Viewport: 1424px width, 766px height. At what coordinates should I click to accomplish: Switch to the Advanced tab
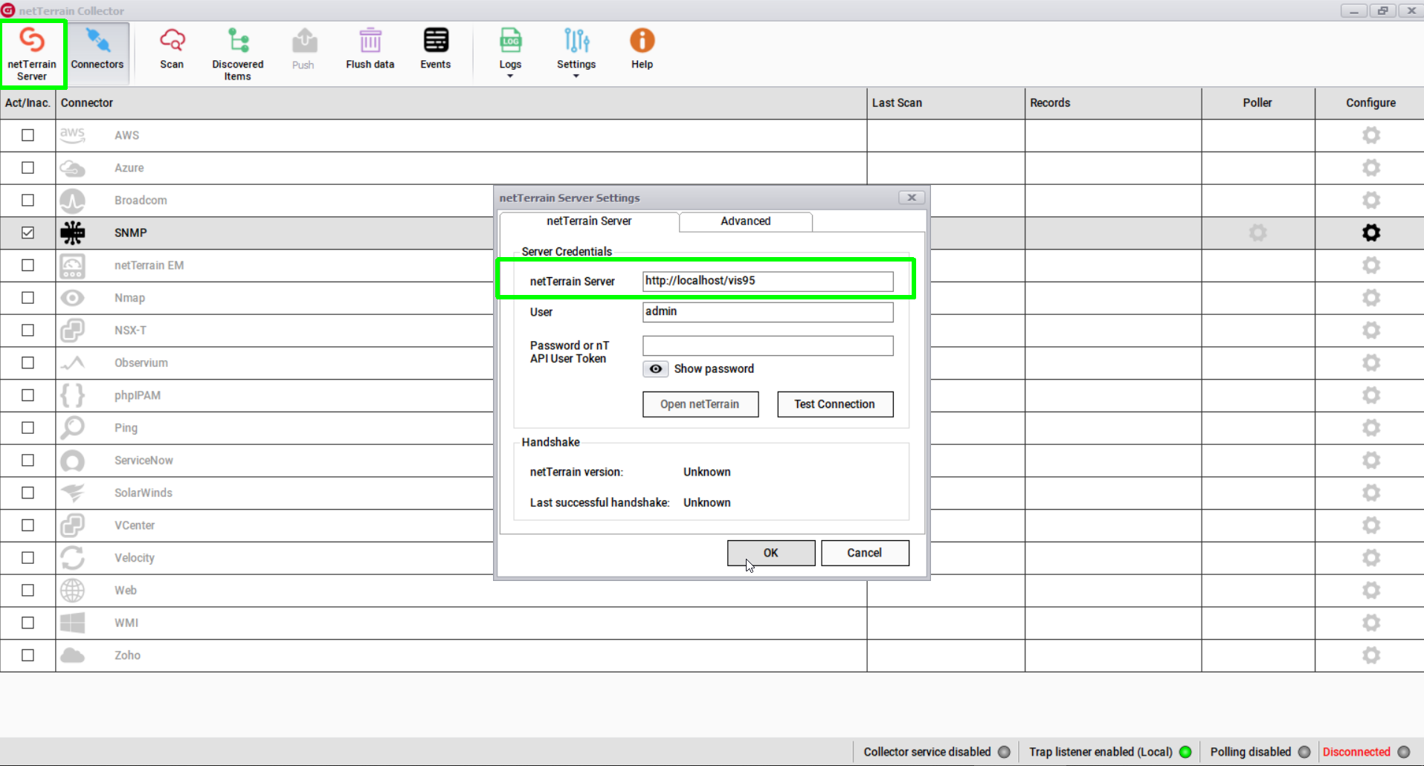click(x=745, y=221)
